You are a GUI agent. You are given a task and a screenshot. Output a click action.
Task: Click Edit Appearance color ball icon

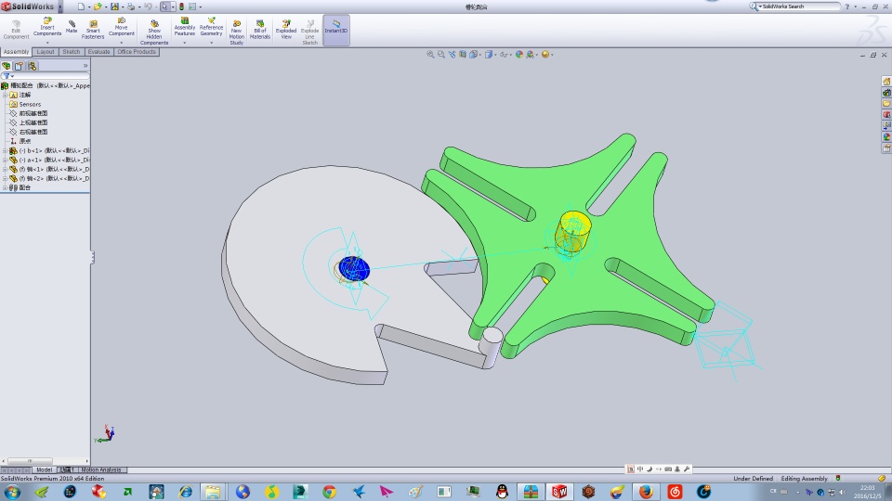(518, 55)
